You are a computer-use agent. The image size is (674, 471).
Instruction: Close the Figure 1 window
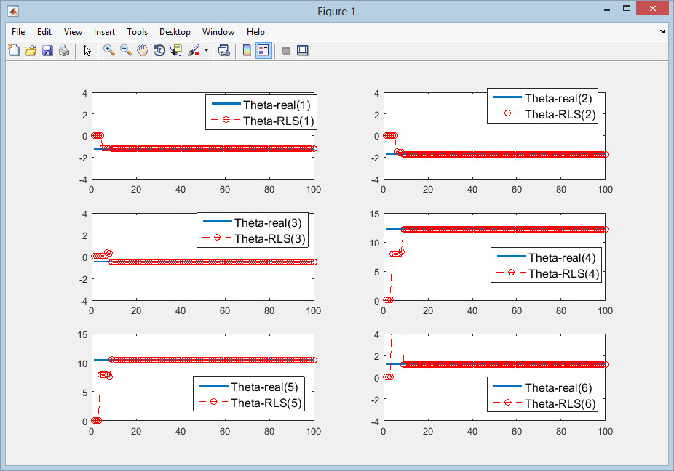(652, 9)
